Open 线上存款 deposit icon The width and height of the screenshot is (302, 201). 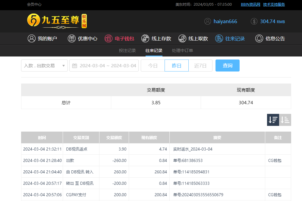point(145,38)
